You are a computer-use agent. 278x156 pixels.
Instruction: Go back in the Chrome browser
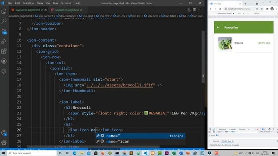[211, 9]
